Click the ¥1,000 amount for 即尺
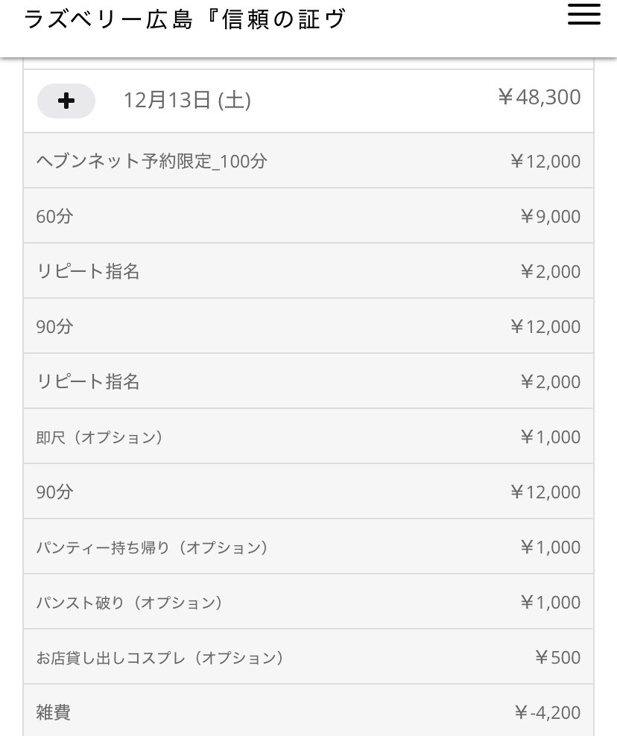The image size is (617, 736). click(x=550, y=437)
